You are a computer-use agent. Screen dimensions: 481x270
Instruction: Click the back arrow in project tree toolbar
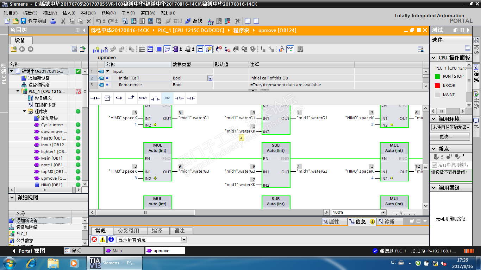(x=22, y=49)
